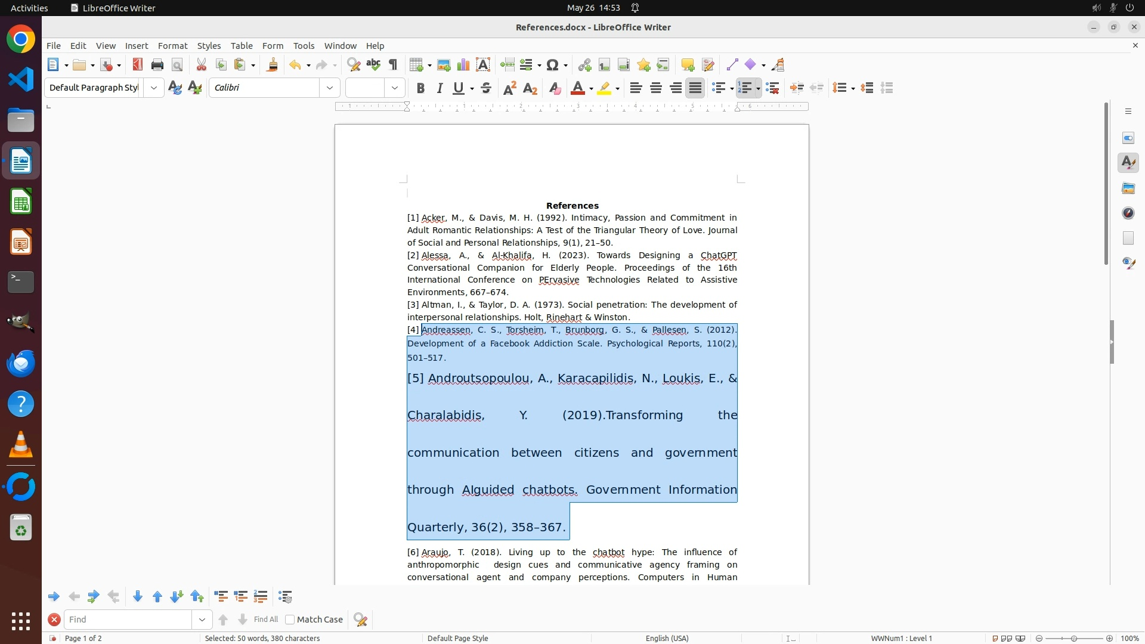Toggle Bold formatting
The height and width of the screenshot is (644, 1145).
coord(420,88)
